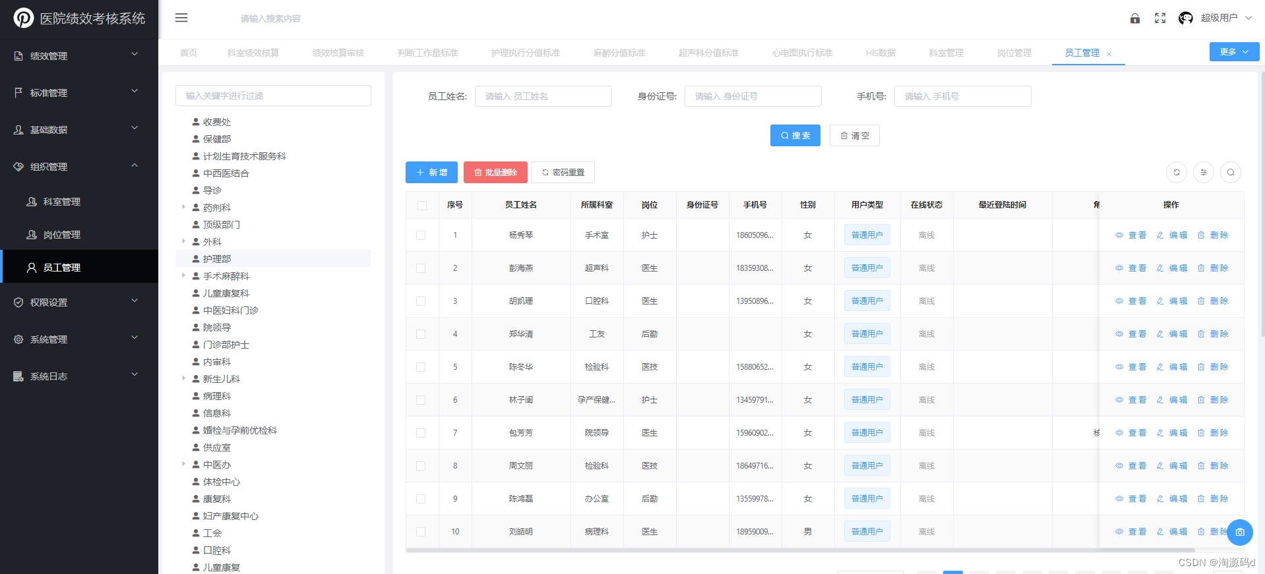This screenshot has height=574, width=1265.
Task: View record of 彭海燕
Action: [1130, 268]
